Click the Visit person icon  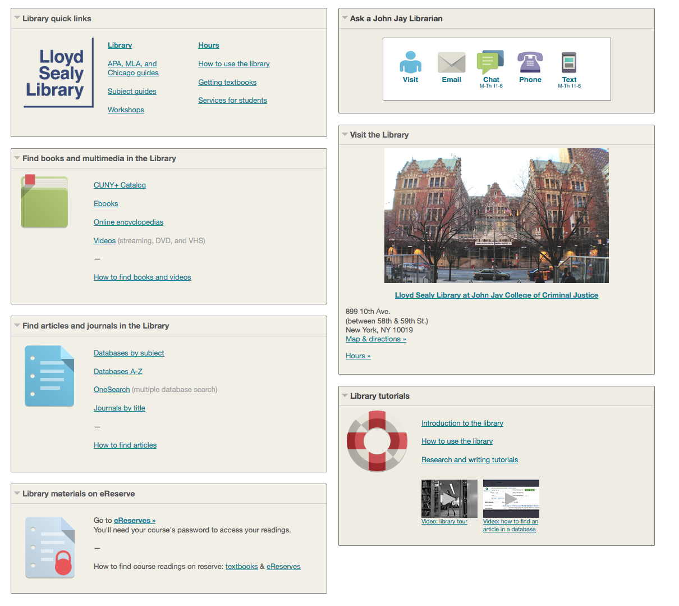[x=410, y=62]
